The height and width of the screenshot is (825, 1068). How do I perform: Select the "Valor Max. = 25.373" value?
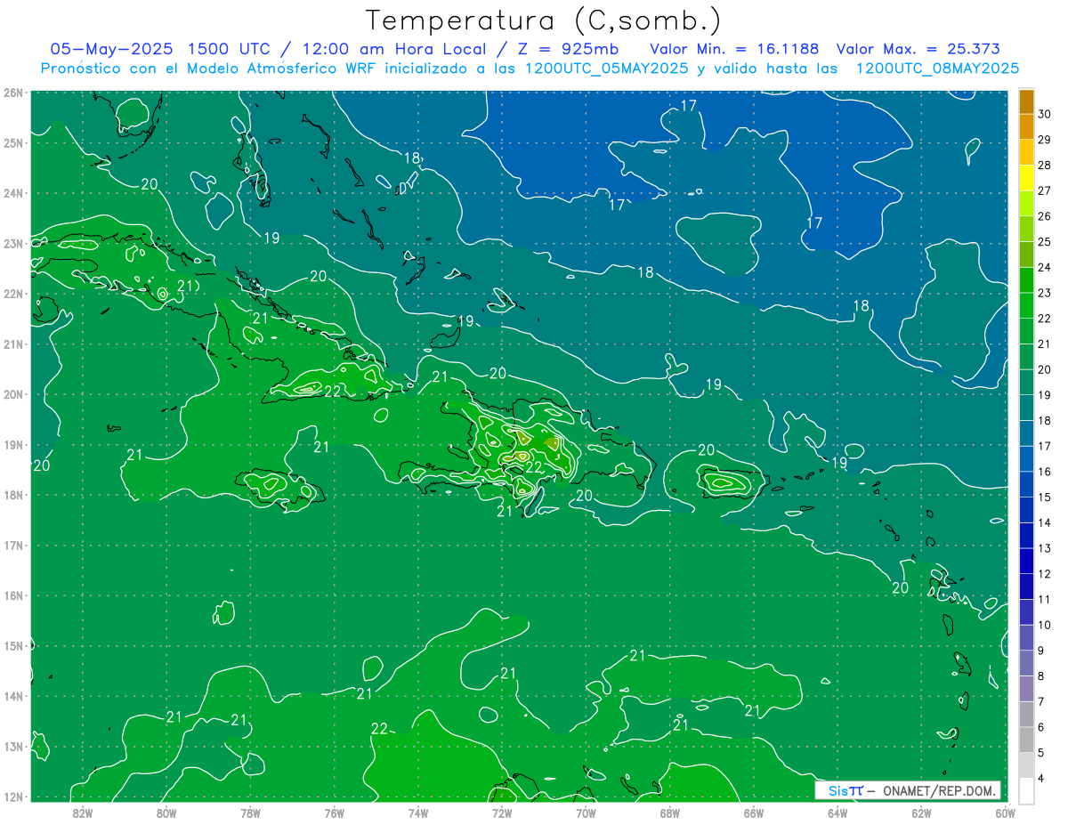click(918, 49)
